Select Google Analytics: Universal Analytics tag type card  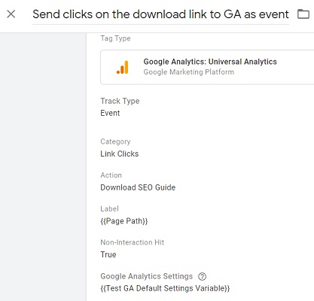[x=207, y=67]
